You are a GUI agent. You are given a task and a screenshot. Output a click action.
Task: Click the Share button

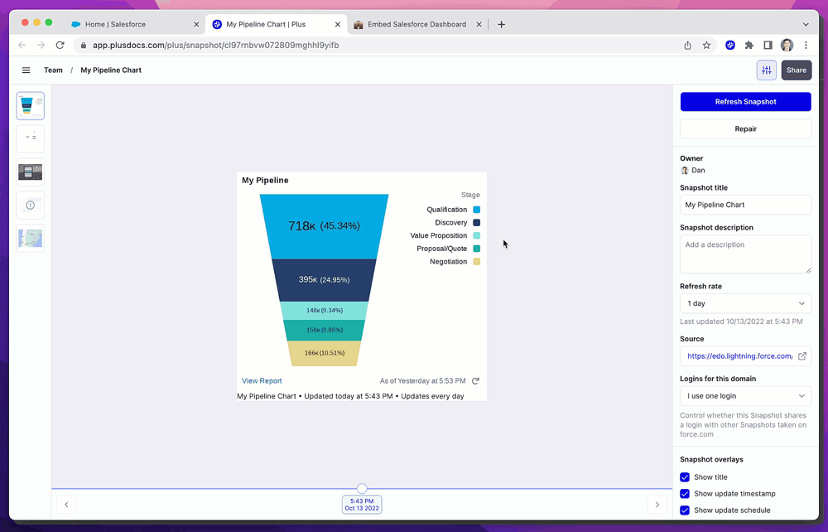[x=797, y=70]
